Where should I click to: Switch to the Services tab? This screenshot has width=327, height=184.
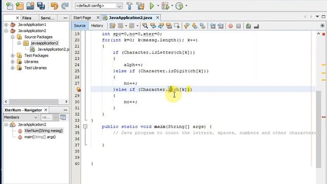click(x=48, y=18)
